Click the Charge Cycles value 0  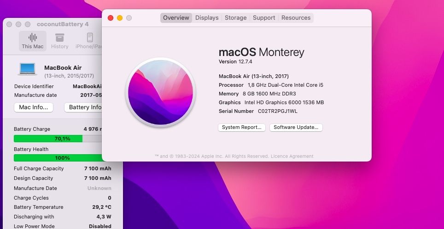point(110,198)
